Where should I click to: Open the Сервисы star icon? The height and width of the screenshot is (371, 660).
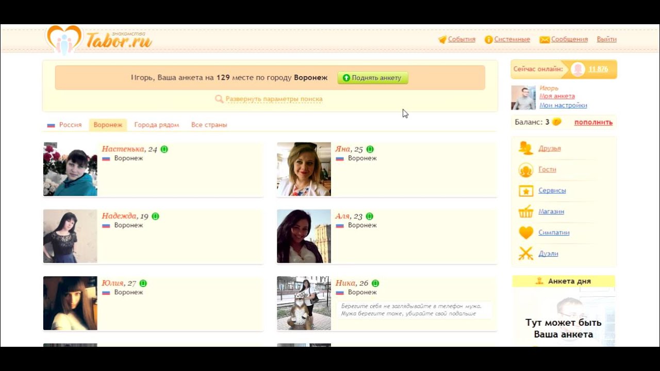[526, 191]
